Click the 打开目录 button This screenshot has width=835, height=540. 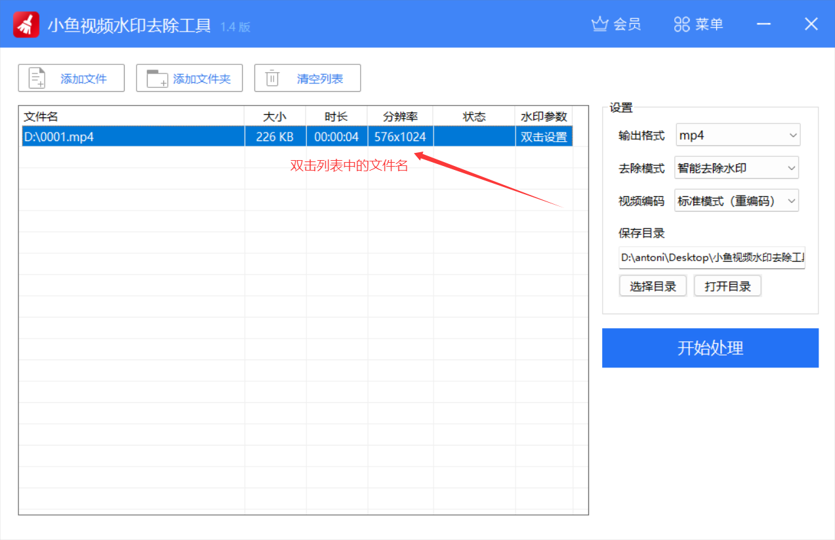coord(727,287)
